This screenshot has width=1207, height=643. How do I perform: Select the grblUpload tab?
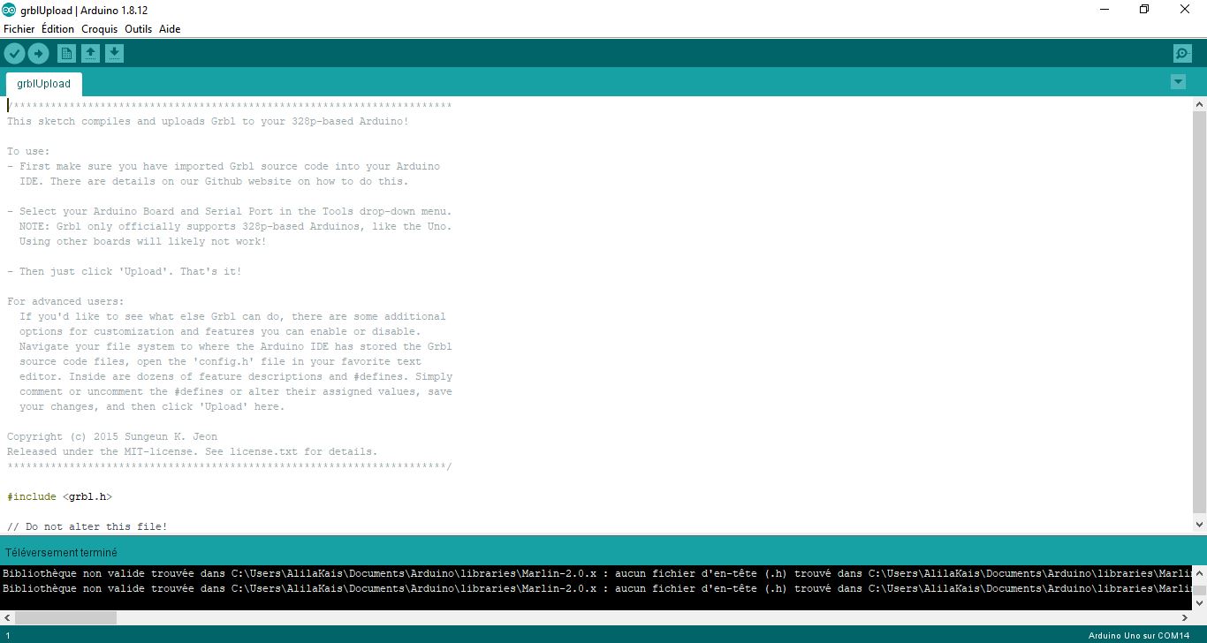(x=44, y=84)
